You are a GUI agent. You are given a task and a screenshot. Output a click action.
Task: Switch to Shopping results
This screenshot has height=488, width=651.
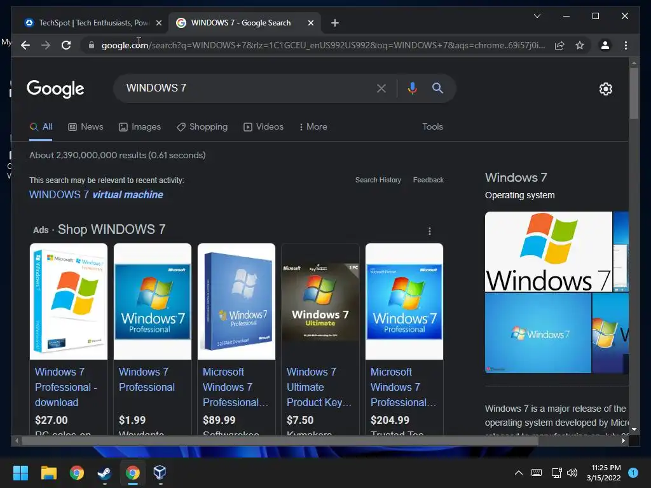coord(202,126)
